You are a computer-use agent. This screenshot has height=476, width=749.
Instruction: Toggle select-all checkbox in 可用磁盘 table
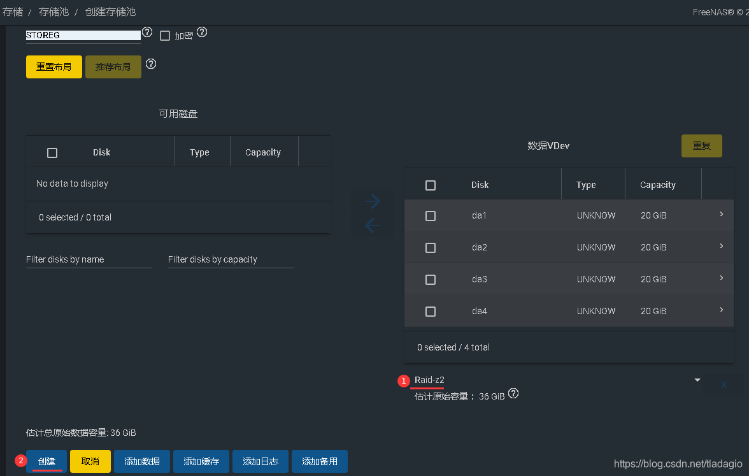(52, 153)
